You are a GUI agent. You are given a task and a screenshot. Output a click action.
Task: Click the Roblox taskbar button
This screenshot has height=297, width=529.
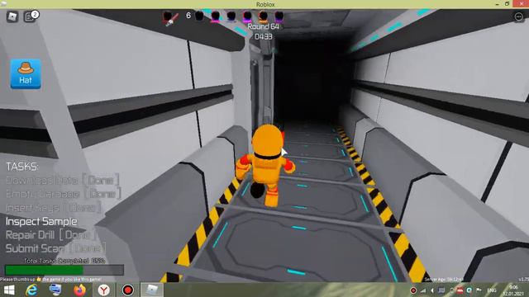tap(152, 290)
